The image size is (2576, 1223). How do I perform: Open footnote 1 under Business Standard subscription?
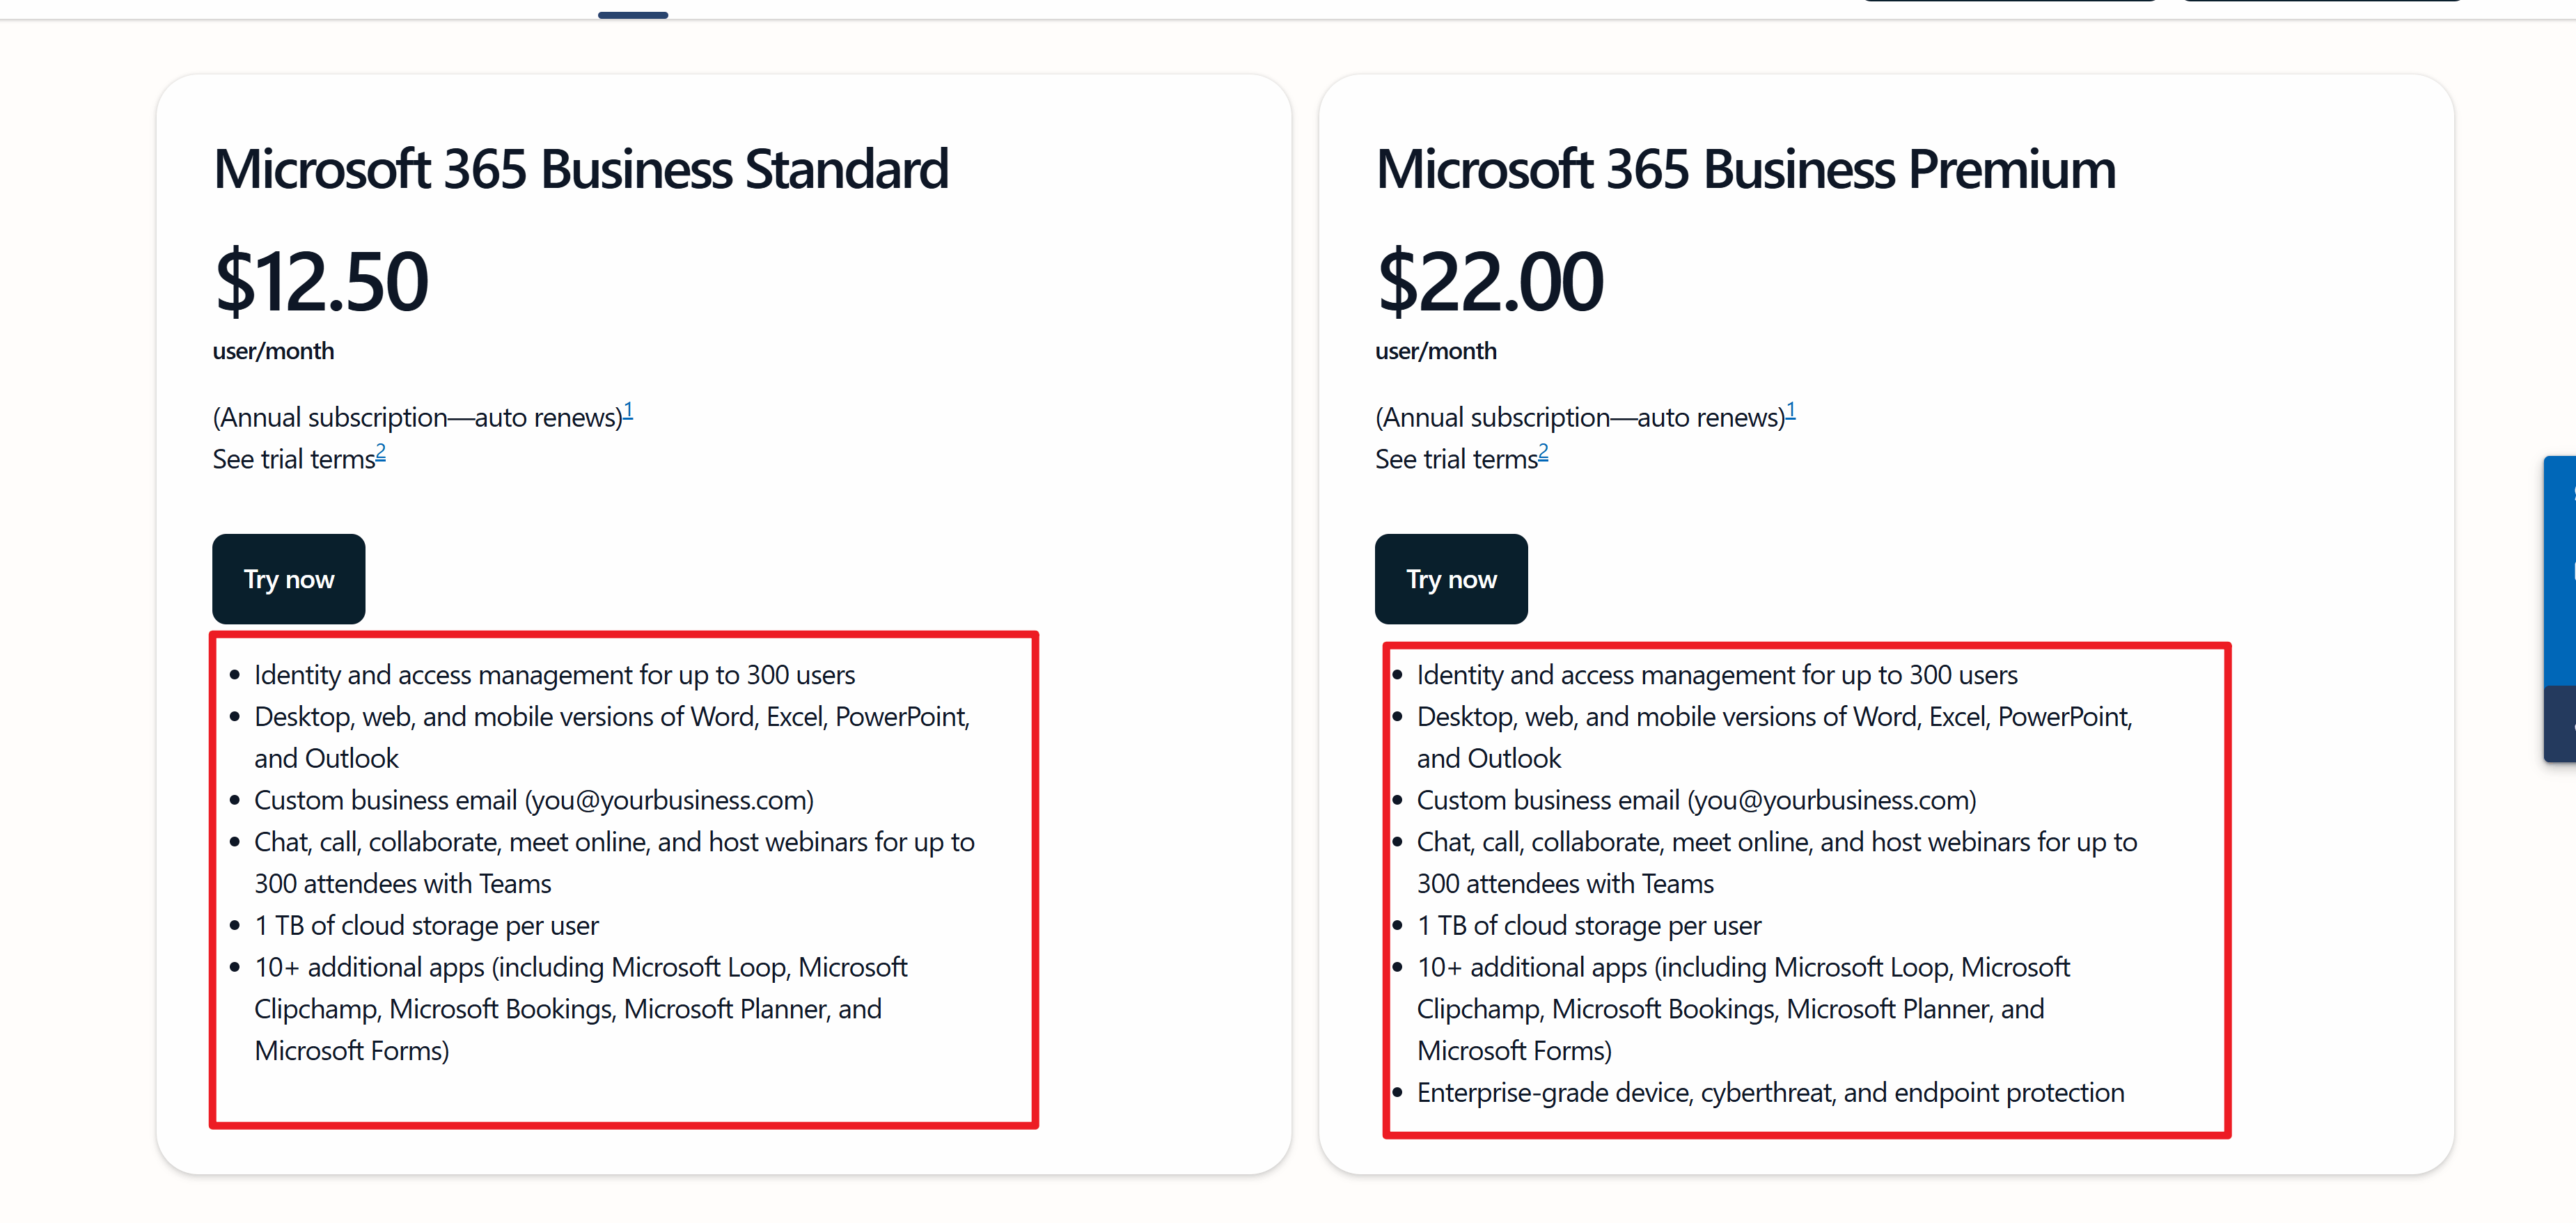(628, 410)
